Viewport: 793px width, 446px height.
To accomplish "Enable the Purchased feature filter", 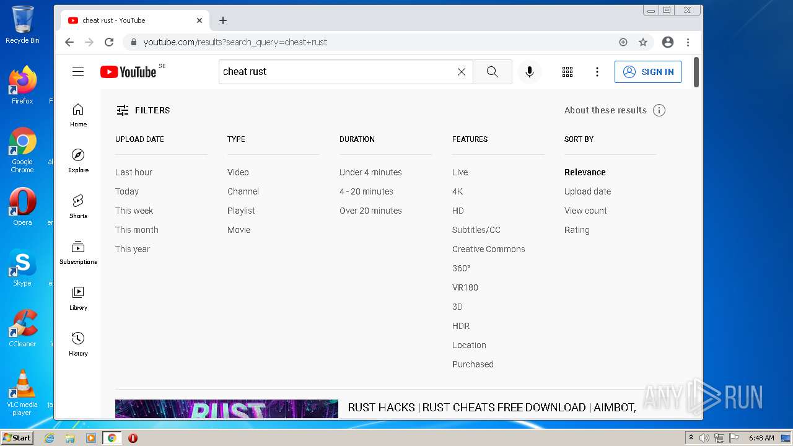I will coord(473,364).
